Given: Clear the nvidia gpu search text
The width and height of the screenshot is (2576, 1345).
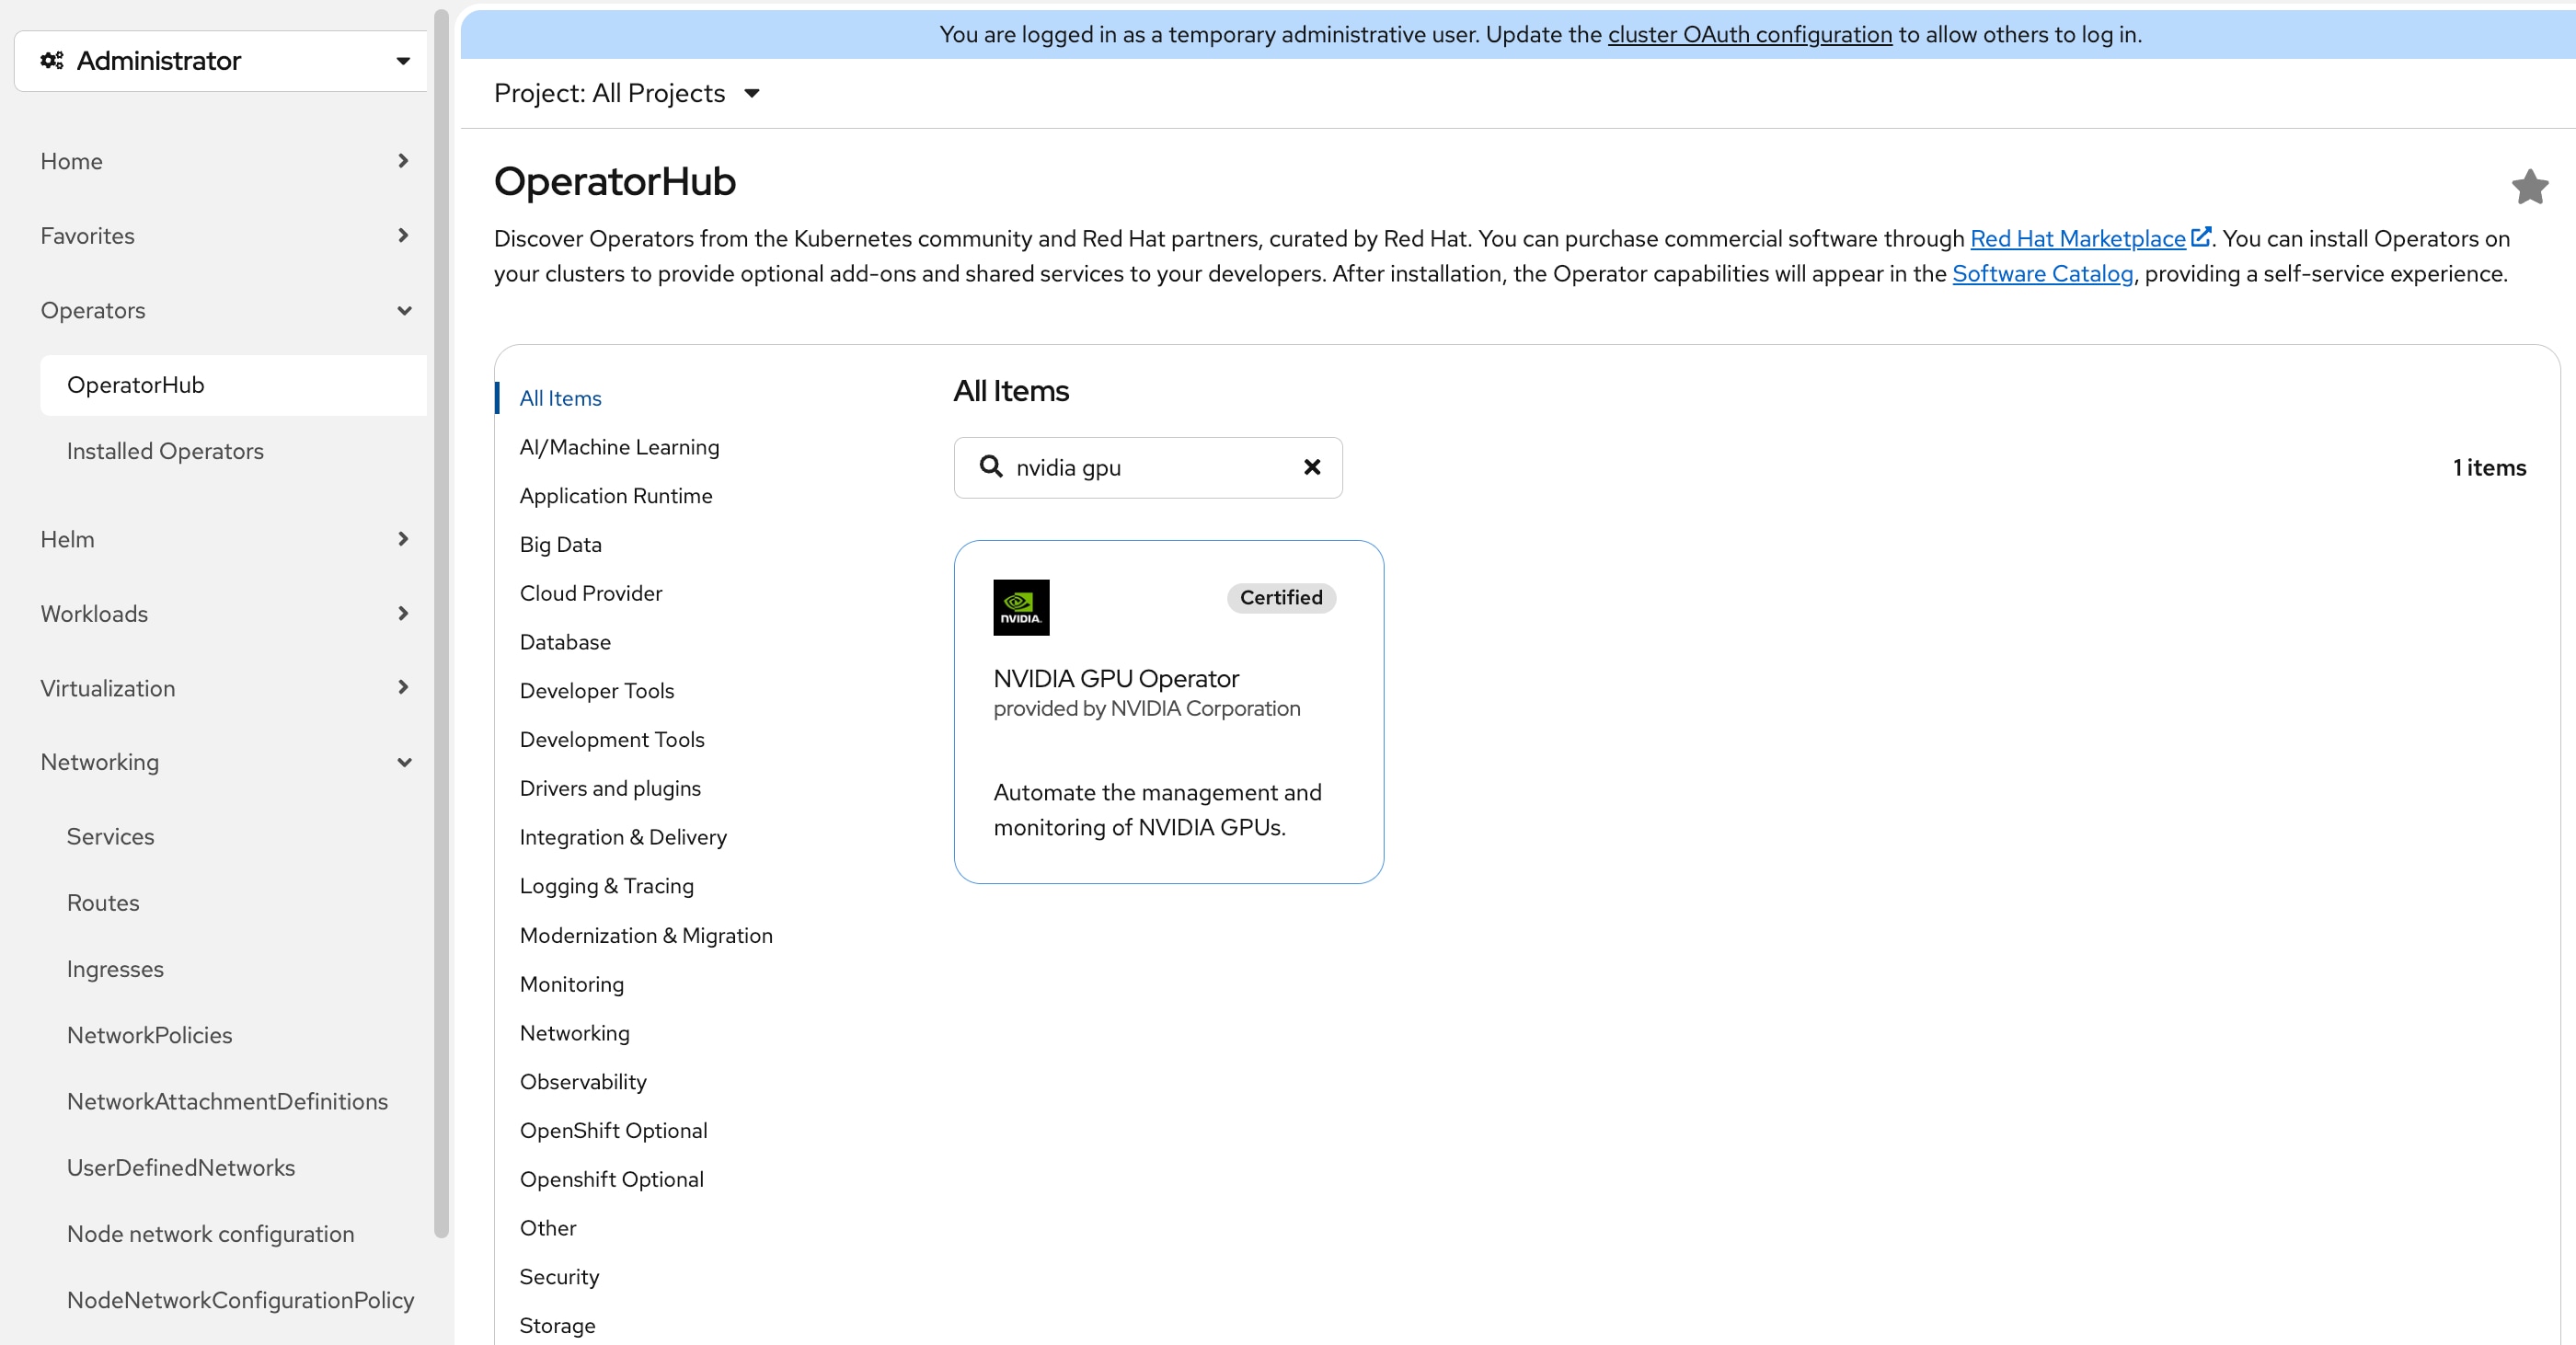Looking at the screenshot, I should [1312, 467].
